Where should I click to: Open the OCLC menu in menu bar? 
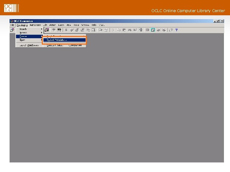point(102,25)
